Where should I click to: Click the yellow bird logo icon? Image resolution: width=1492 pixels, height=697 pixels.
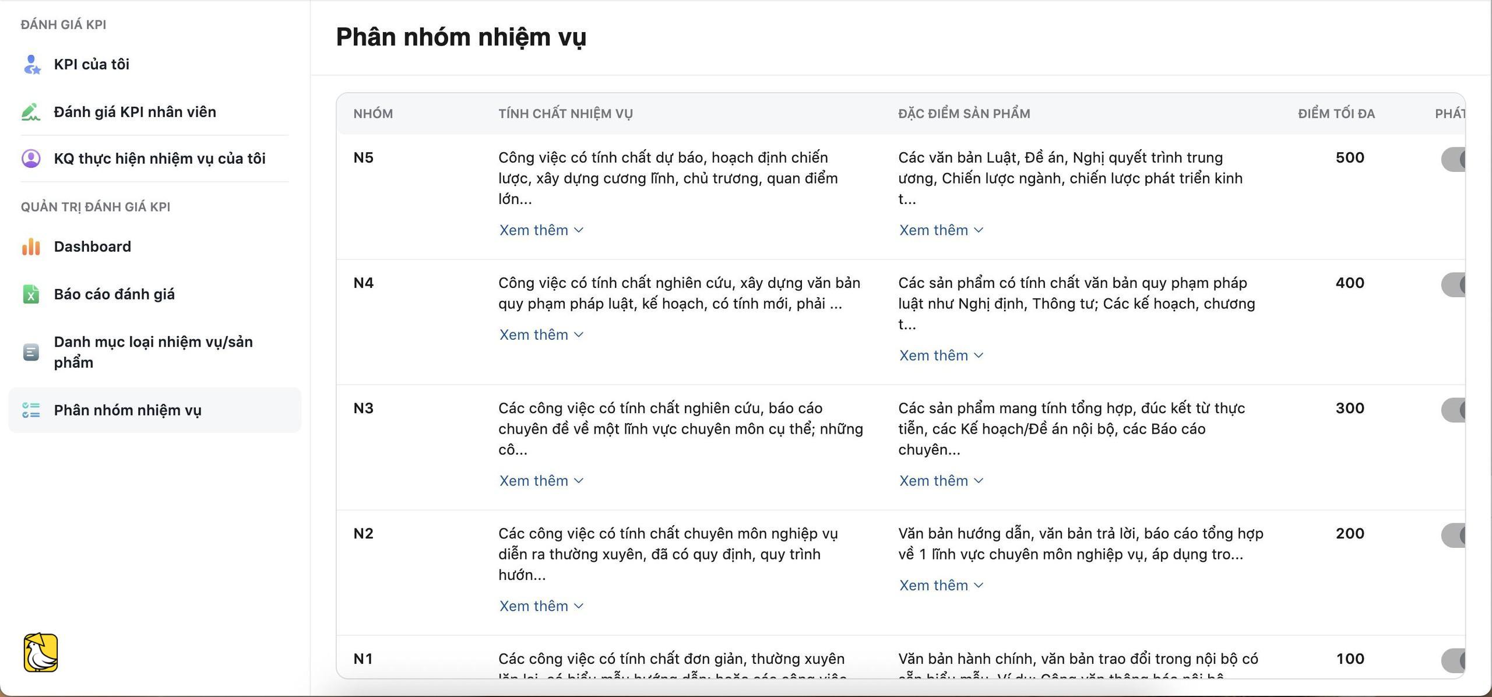(41, 653)
